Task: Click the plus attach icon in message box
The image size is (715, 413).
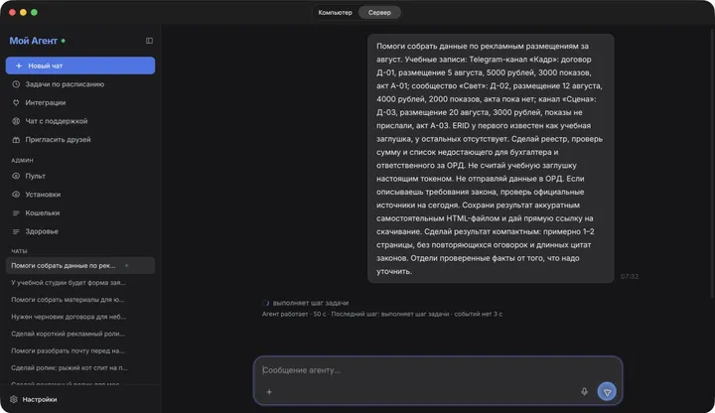Action: click(x=269, y=392)
